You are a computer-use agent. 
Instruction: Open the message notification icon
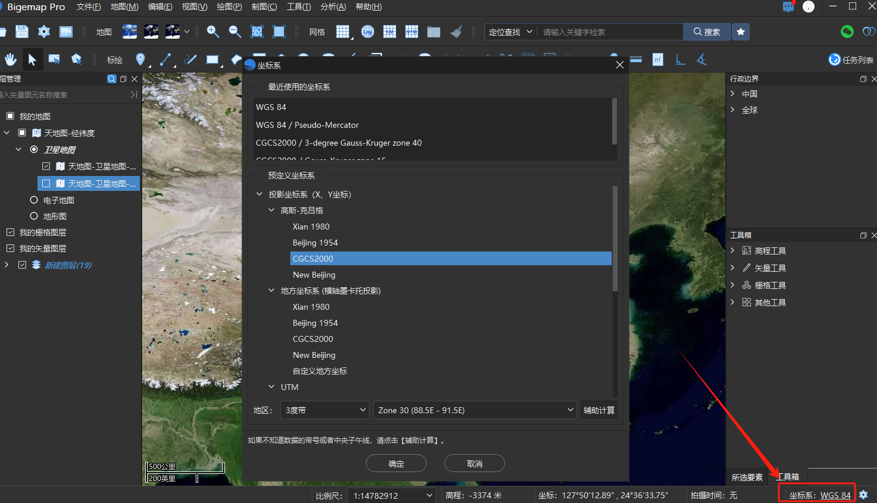click(788, 7)
